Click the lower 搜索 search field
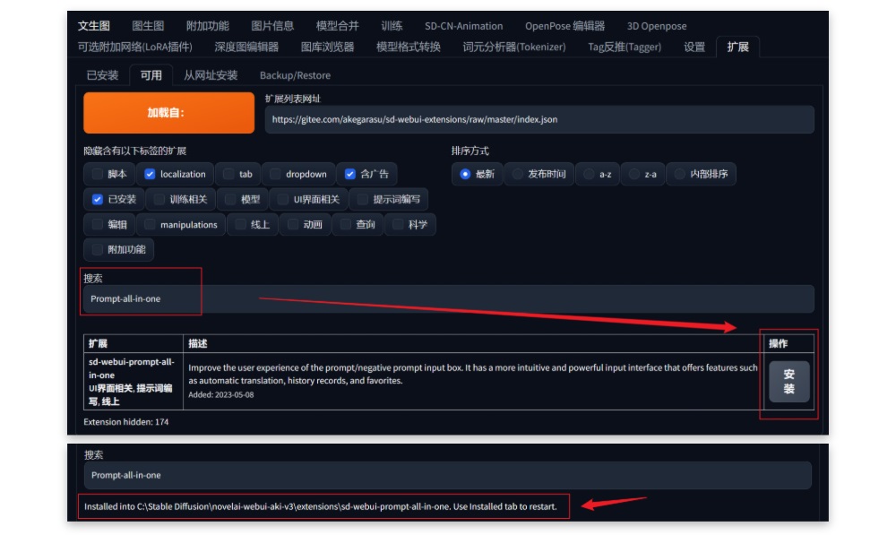Image resolution: width=896 pixels, height=535 pixels. pyautogui.click(x=447, y=475)
